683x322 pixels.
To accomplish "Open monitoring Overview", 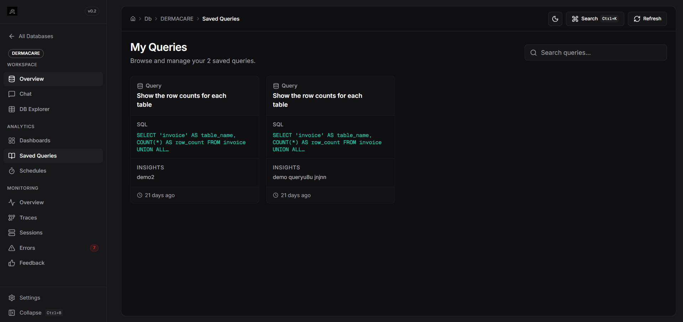I will pyautogui.click(x=53, y=202).
